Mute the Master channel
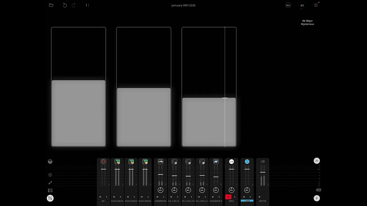The width and height of the screenshot is (367, 206). (x=259, y=197)
